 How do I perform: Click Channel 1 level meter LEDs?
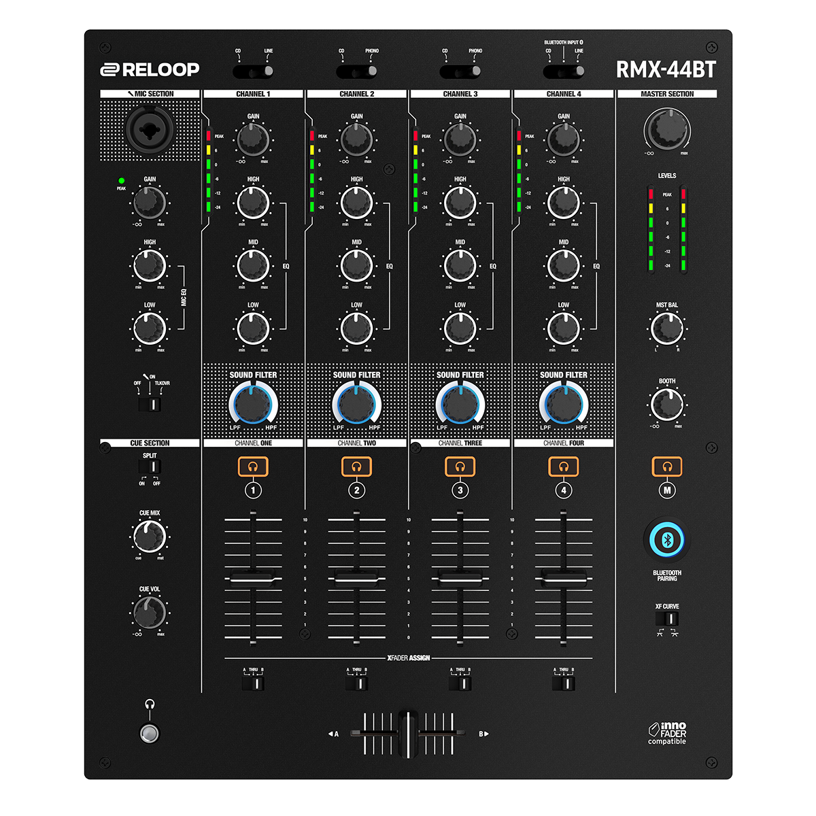[x=209, y=171]
